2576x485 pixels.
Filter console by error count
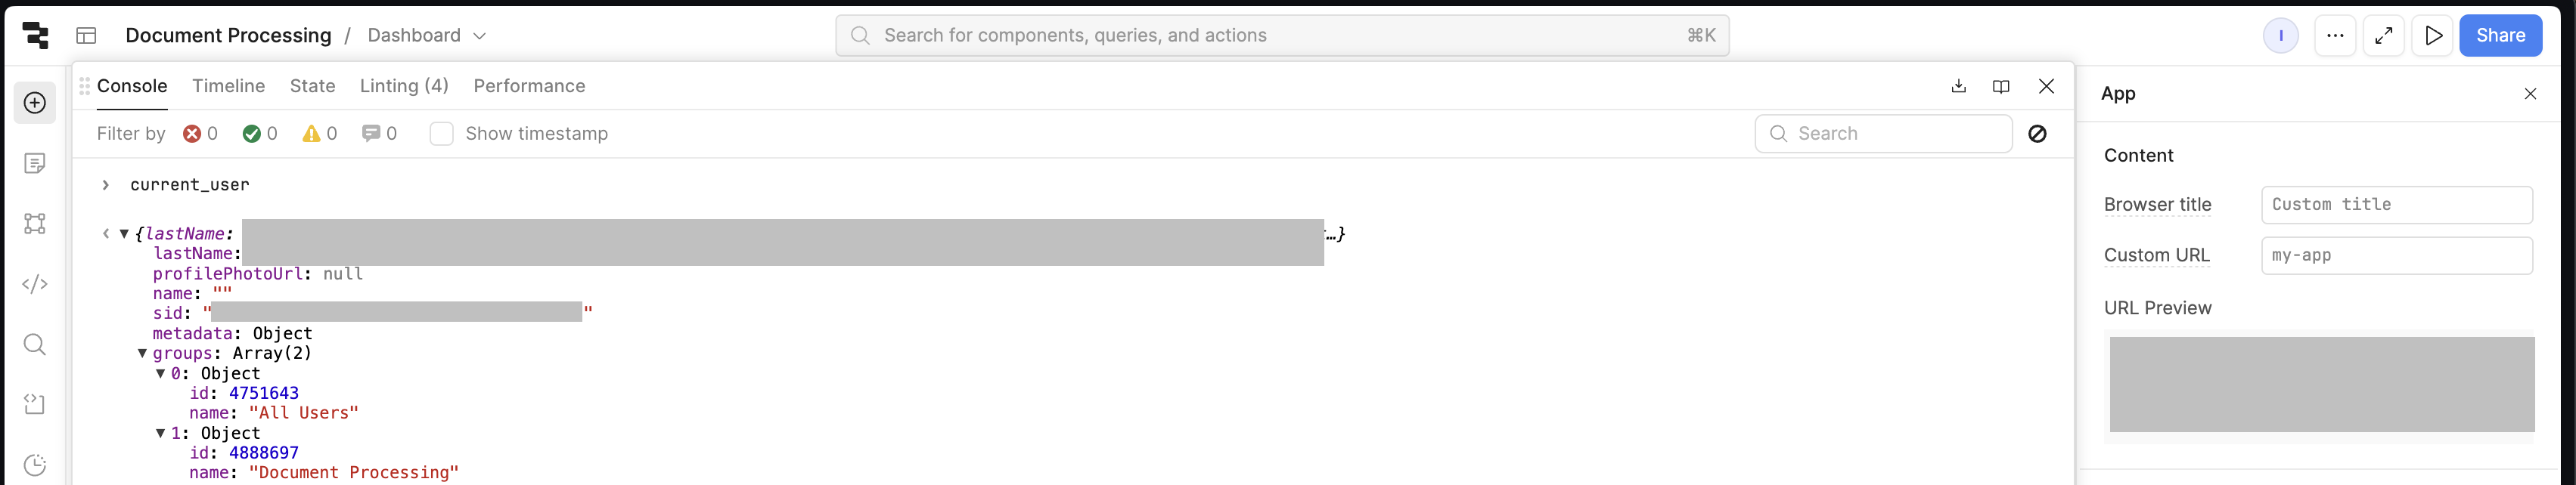pyautogui.click(x=200, y=134)
